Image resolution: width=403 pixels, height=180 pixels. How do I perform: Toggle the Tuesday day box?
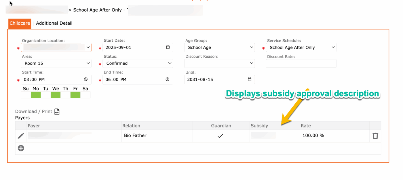click(x=46, y=95)
